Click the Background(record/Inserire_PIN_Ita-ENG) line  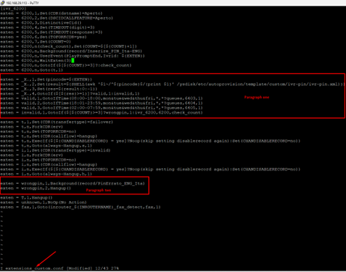point(71,51)
